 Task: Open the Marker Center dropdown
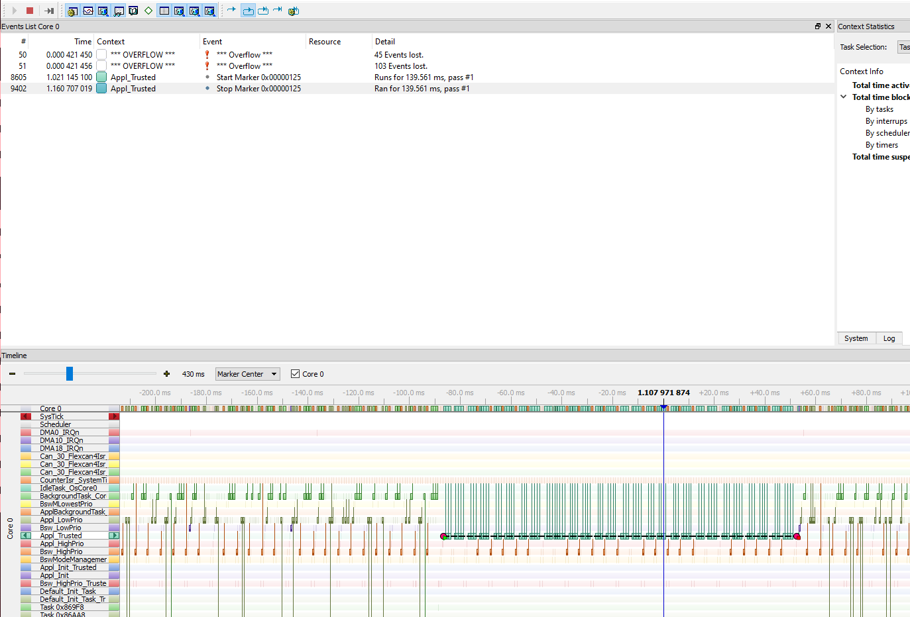(247, 374)
